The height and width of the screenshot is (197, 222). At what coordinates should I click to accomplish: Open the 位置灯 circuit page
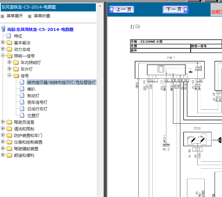(33, 116)
